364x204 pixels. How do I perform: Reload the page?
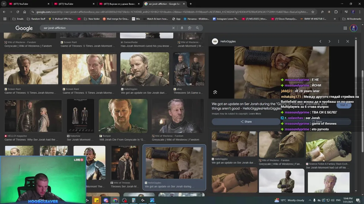point(18,12)
